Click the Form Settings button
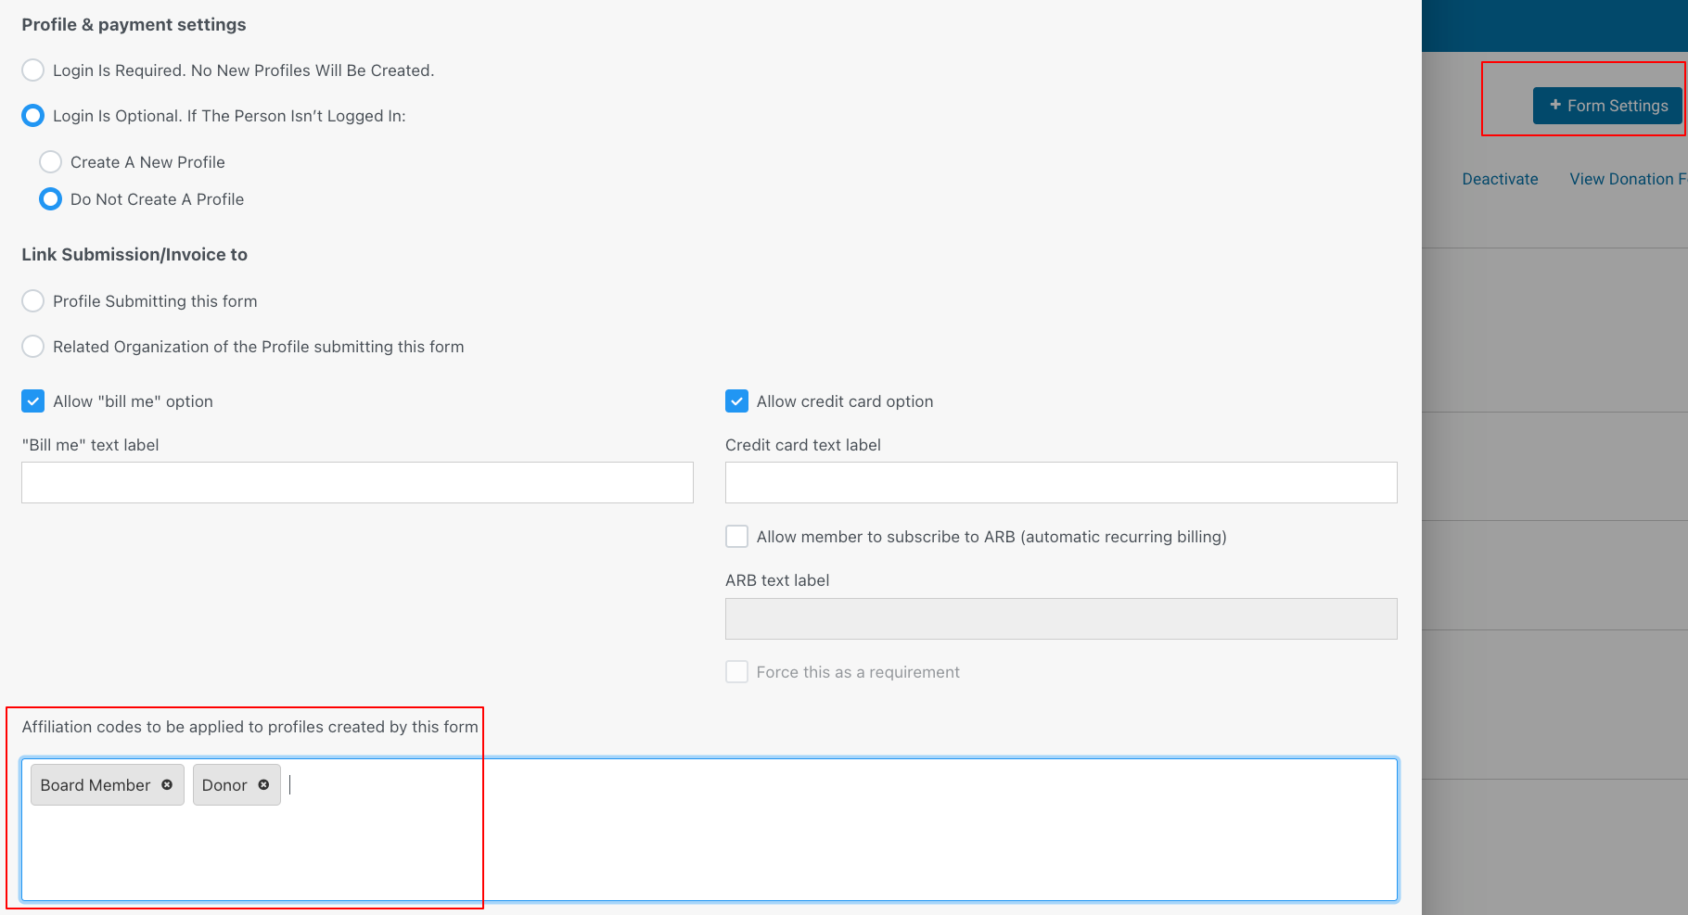The image size is (1688, 915). (x=1607, y=106)
